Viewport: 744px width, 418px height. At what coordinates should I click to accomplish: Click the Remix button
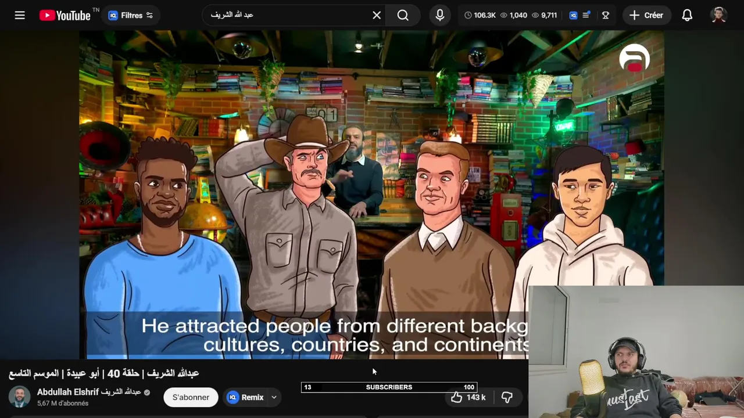pos(245,397)
